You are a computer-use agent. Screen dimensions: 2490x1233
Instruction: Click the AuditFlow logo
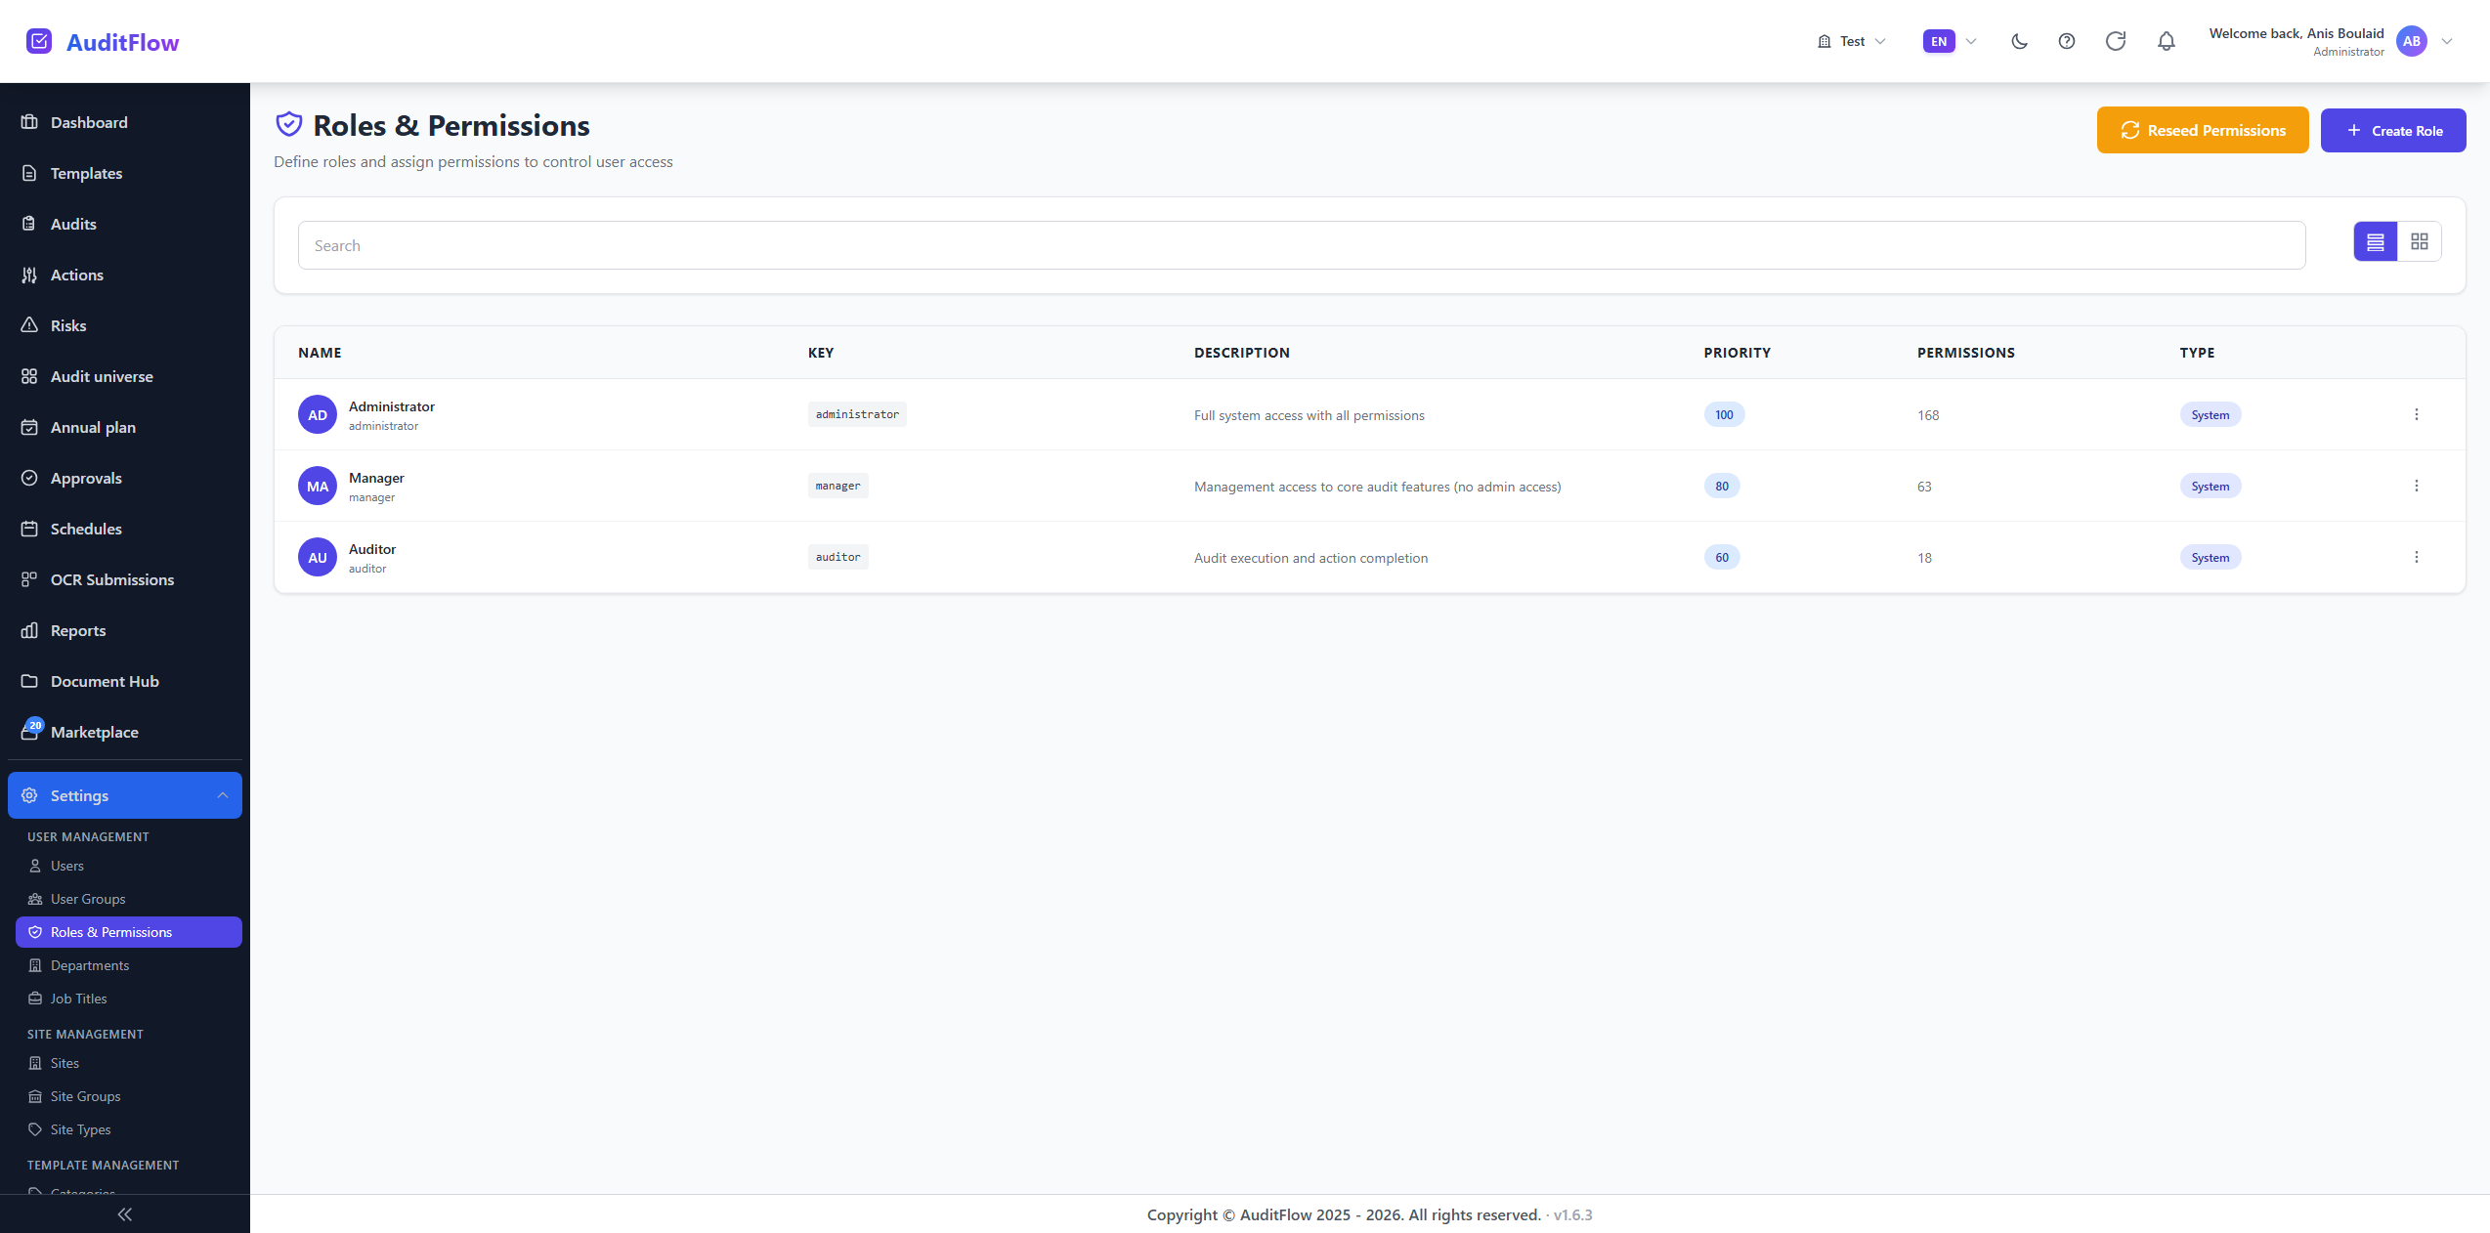[103, 42]
